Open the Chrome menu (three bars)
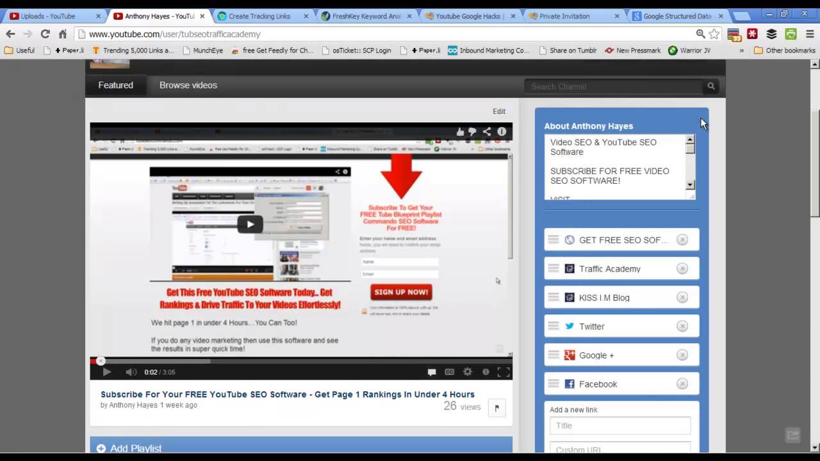This screenshot has width=820, height=461. 810,34
